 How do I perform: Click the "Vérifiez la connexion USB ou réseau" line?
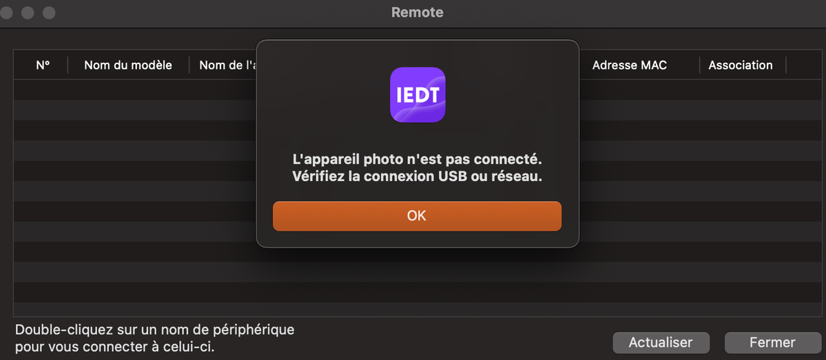tap(417, 176)
